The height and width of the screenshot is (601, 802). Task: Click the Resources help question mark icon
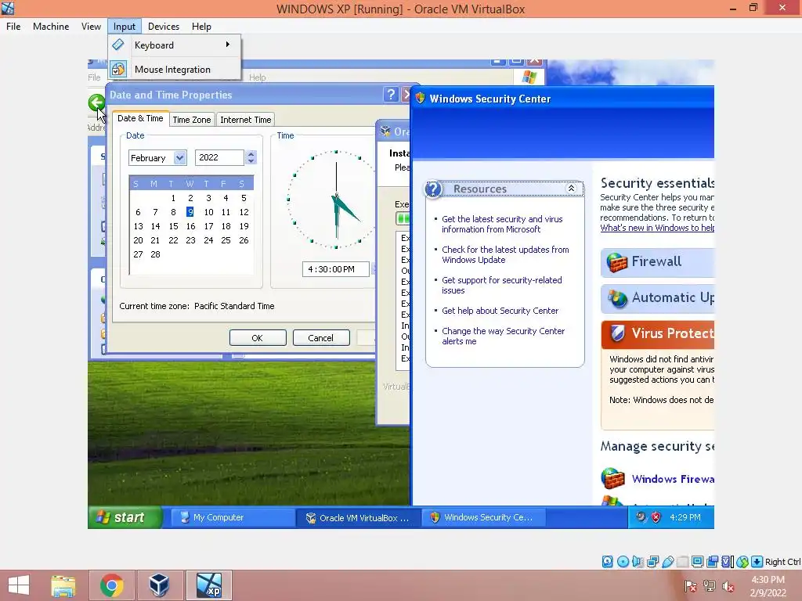coord(433,189)
